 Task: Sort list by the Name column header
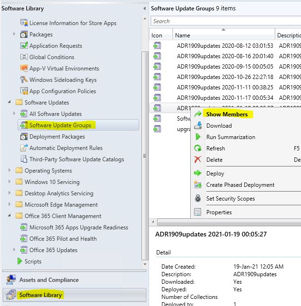tap(224, 34)
